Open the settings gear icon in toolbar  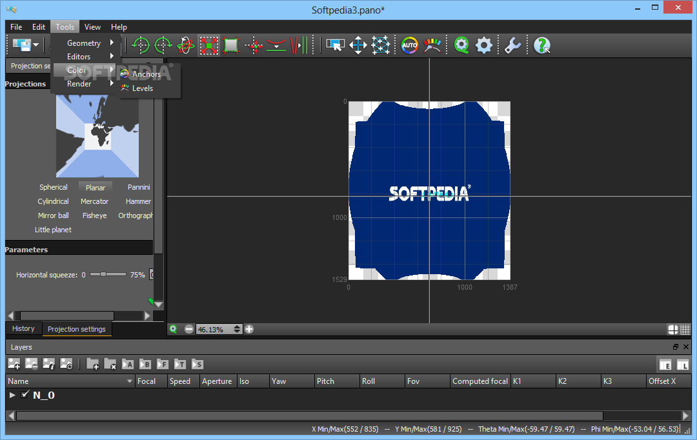coord(483,45)
